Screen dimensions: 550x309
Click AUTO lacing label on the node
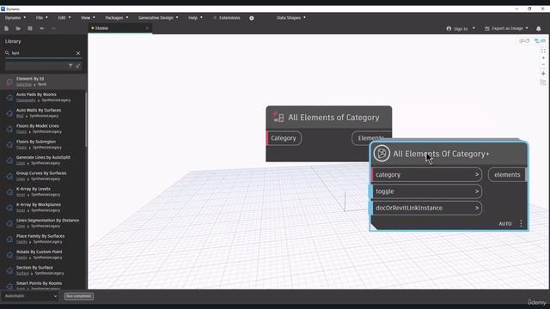[505, 224]
